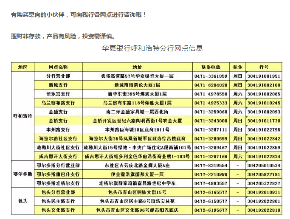Screen dimensions: 290x219
Task: Select the address 包头市青山区民主路6号街坊宝林苑
Action: tap(137, 201)
